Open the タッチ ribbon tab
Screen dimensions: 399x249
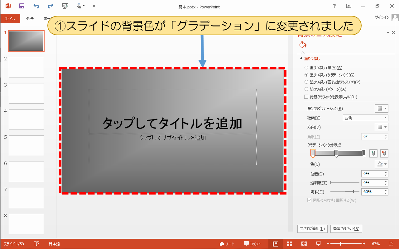(30, 18)
